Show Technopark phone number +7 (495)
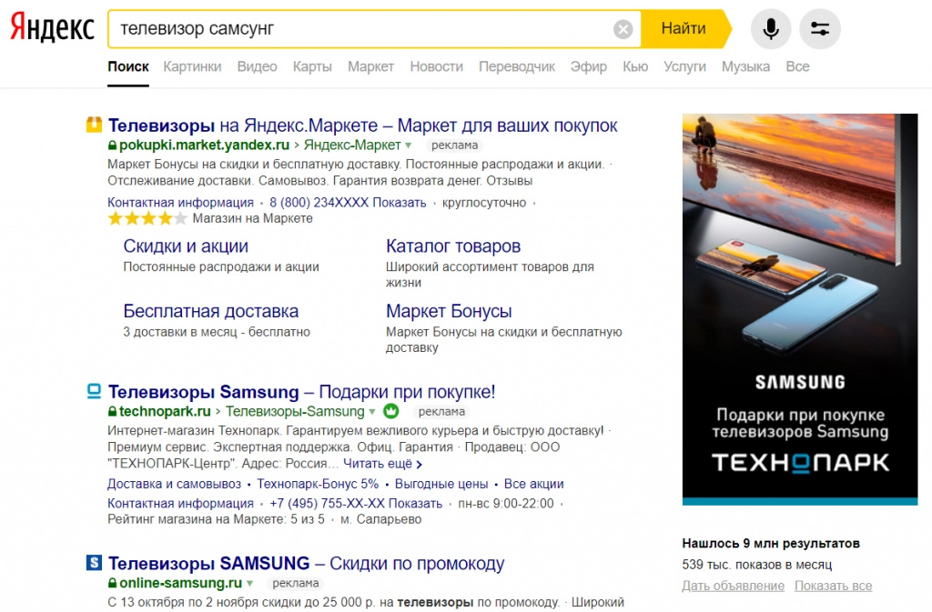 [356, 504]
